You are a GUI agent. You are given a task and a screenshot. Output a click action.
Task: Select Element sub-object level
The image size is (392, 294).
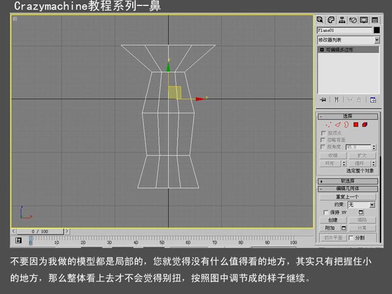[365, 124]
